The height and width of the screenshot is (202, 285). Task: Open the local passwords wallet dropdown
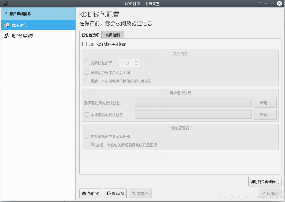coord(193,115)
